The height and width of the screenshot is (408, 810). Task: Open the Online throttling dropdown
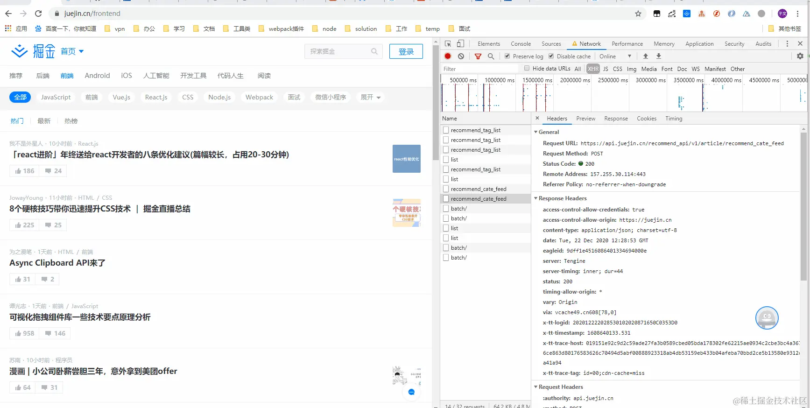615,56
